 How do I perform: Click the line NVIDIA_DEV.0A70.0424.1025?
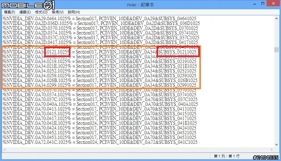[100, 128]
